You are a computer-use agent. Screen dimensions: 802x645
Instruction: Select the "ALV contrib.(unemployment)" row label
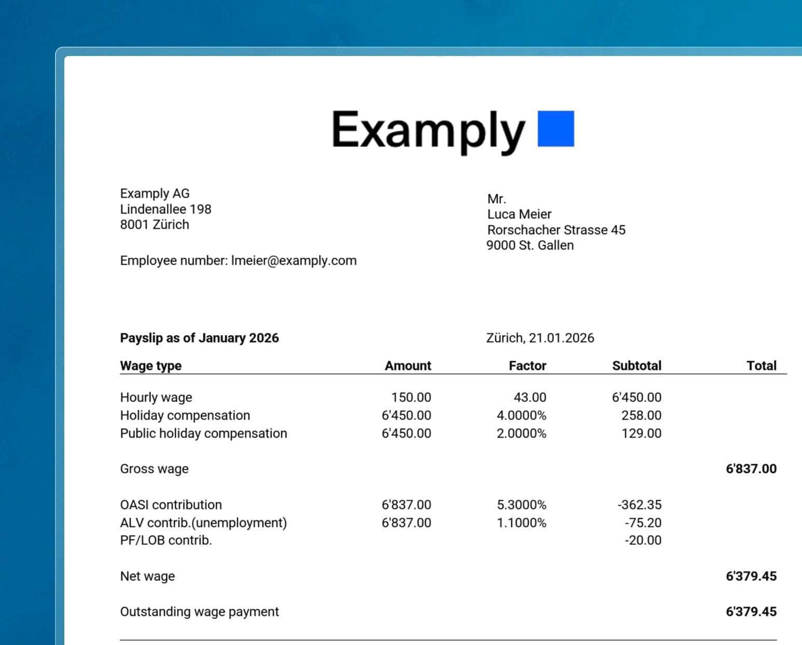click(x=203, y=523)
